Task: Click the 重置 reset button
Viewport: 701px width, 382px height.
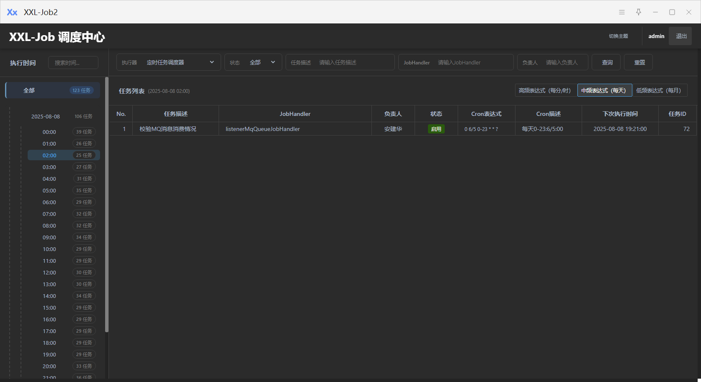Action: [639, 62]
